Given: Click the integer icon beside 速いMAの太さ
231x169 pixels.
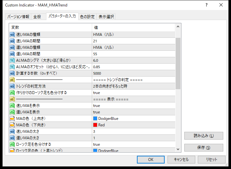Looking at the screenshot, I should 12,132.
